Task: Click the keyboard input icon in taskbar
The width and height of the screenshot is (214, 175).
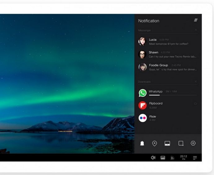Action: coord(163,158)
